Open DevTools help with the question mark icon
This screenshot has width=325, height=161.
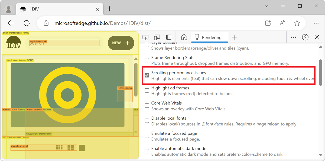click(305, 37)
